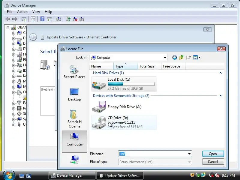Click back arrow in Update Driver Software wizard
This screenshot has width=240, height=180.
33,37
